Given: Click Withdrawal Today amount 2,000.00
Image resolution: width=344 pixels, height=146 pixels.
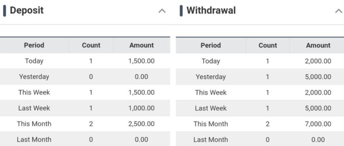Looking at the screenshot, I should tap(318, 61).
